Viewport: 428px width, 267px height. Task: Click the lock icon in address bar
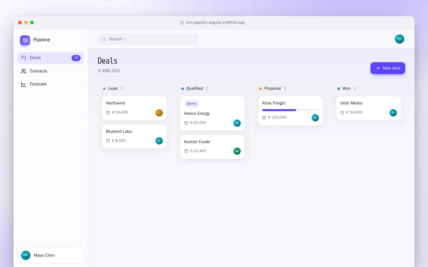coord(182,23)
